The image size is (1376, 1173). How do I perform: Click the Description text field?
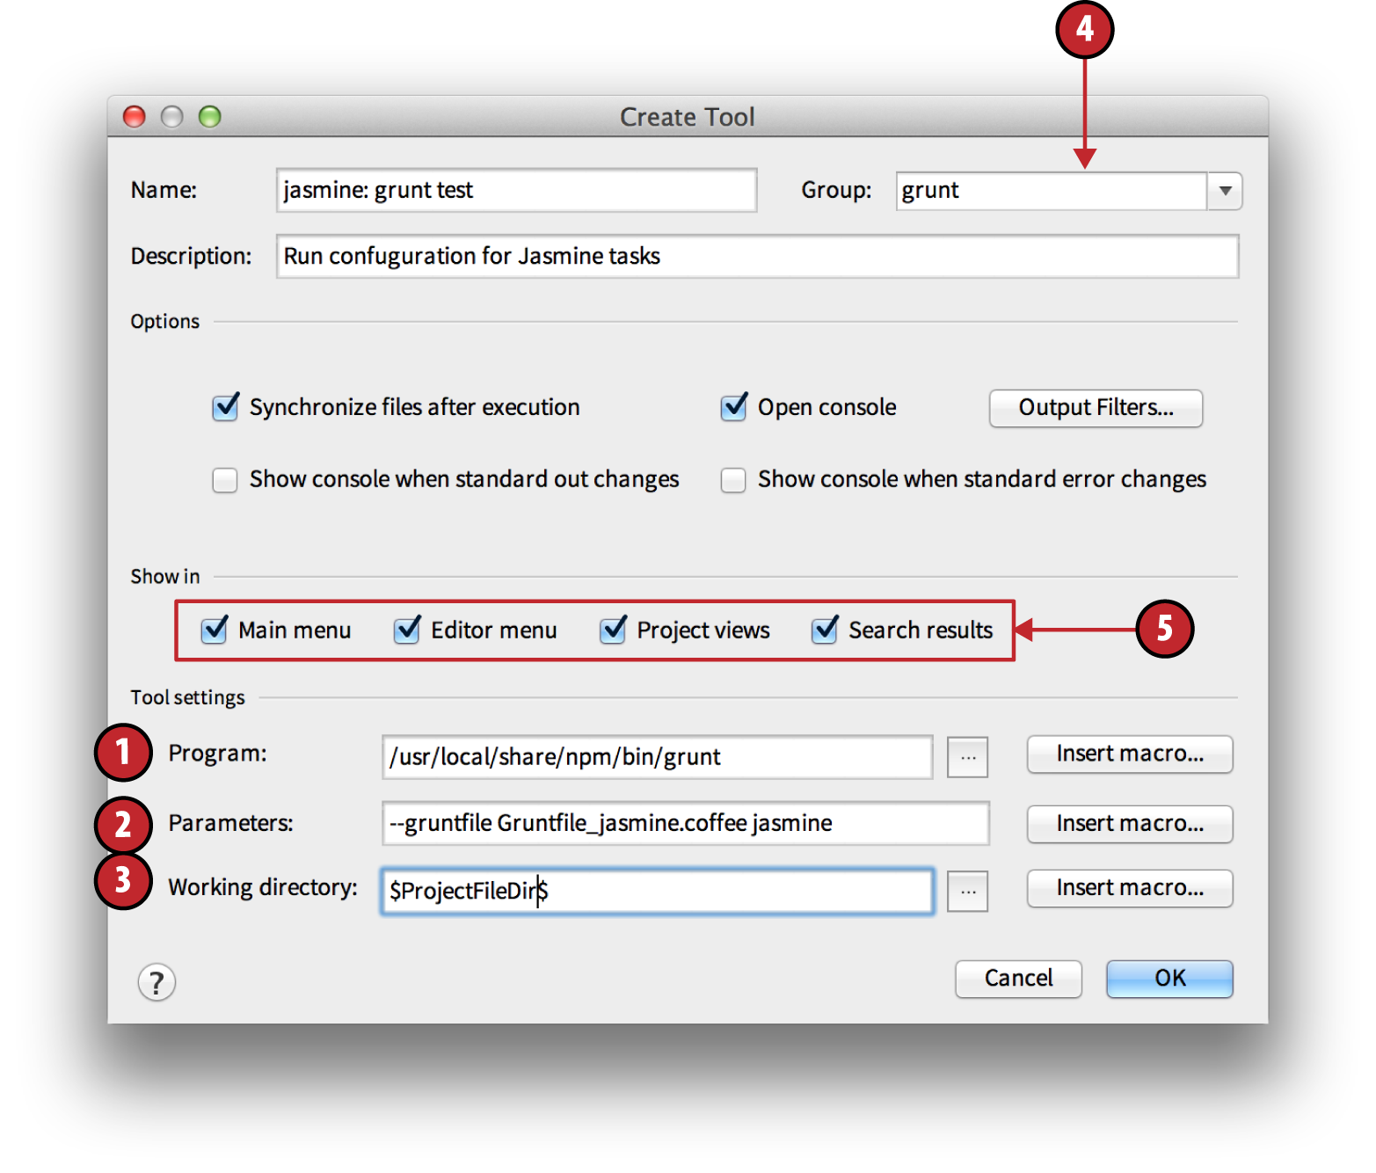757,256
